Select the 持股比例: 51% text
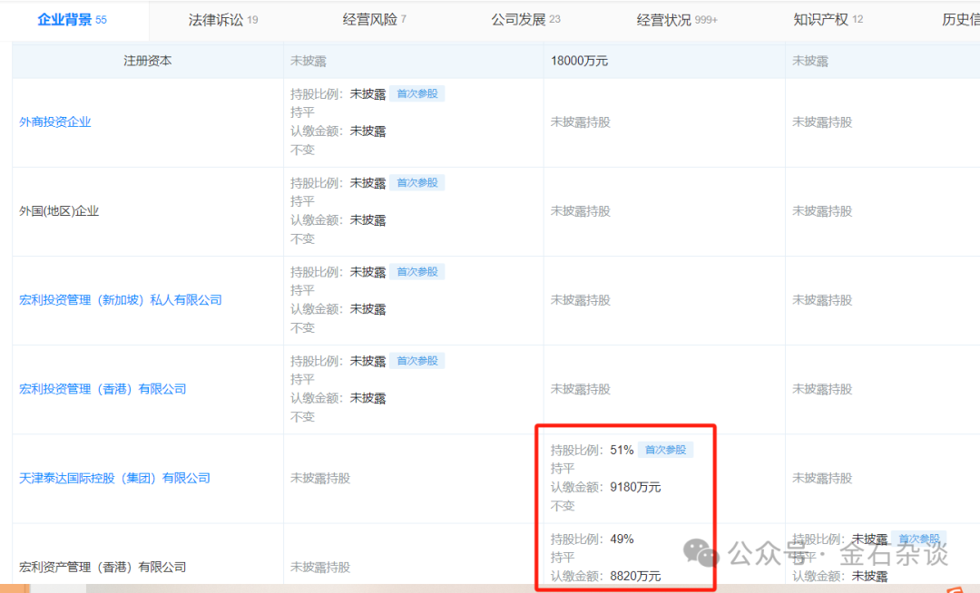 pyautogui.click(x=592, y=450)
